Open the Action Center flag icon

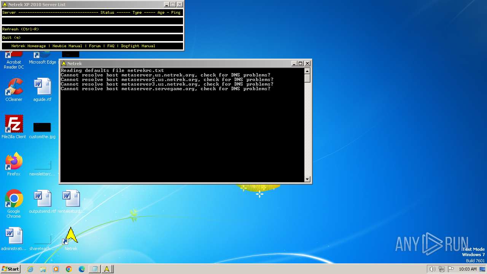click(451, 269)
